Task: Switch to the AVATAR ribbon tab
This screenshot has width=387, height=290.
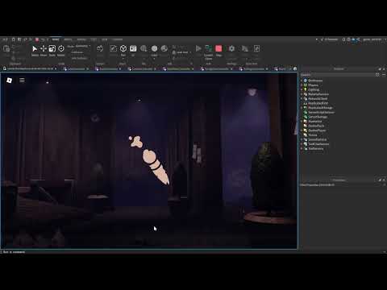Action: 81,39
